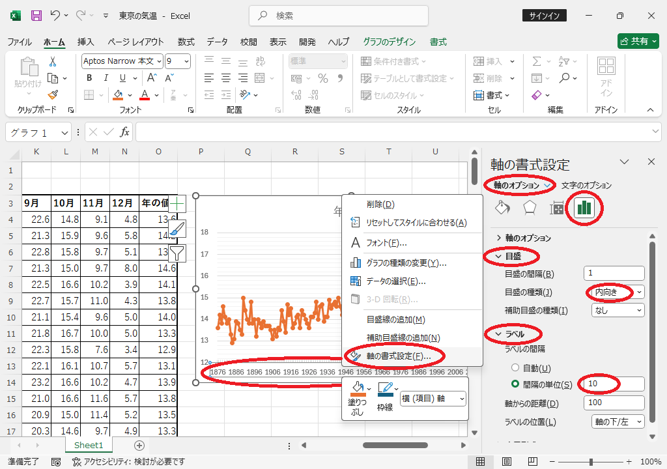This screenshot has height=469, width=667.
Task: Open the font size dropdown
Action: coord(186,61)
